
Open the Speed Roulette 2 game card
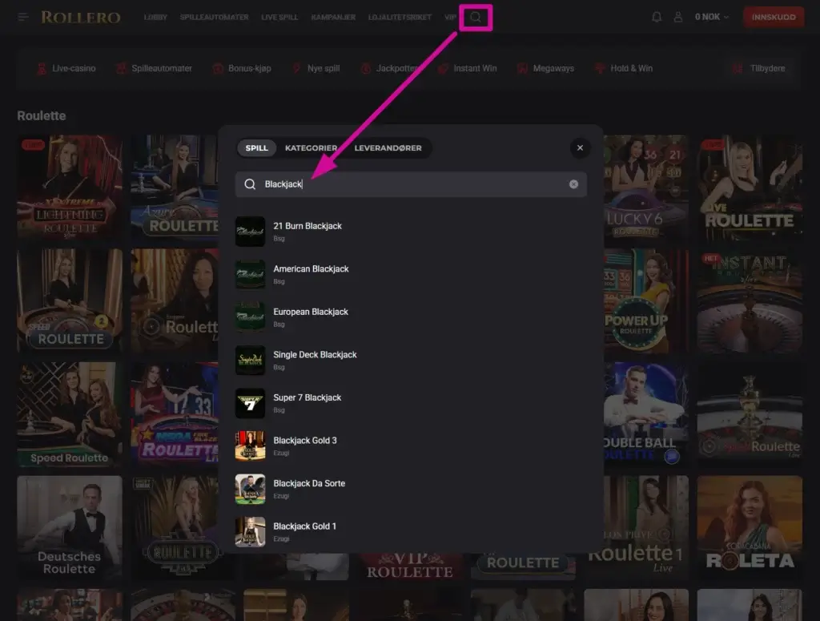[x=70, y=300]
